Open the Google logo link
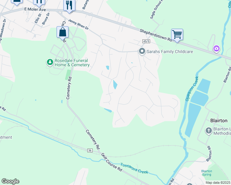231x185 pixels. click(x=10, y=181)
